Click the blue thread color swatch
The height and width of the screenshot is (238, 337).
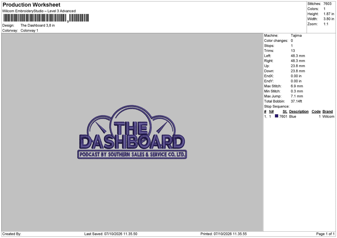click(x=277, y=116)
